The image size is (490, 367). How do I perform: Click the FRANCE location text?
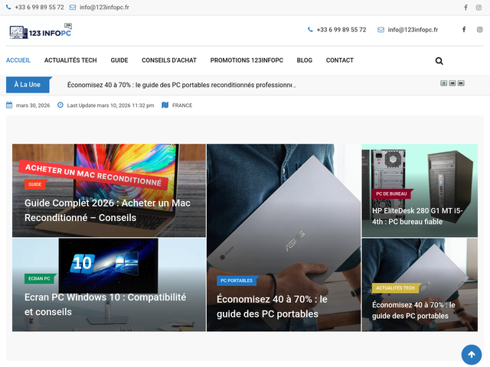click(182, 106)
